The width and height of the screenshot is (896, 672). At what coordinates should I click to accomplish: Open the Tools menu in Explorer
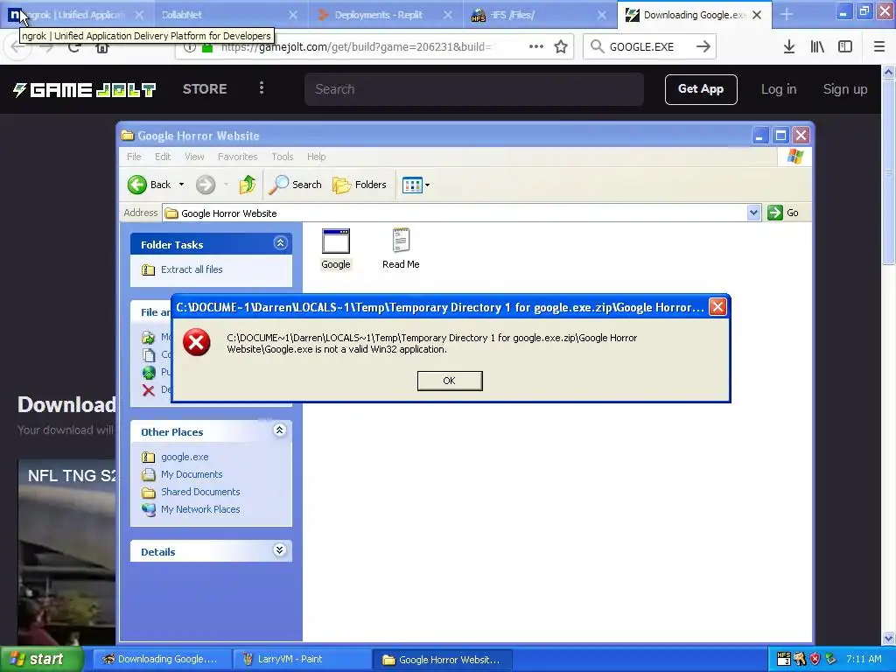coord(283,157)
